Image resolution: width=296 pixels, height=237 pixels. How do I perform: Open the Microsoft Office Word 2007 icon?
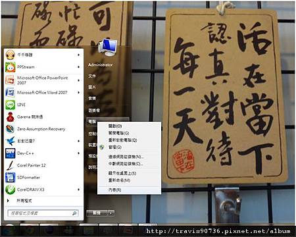10,92
